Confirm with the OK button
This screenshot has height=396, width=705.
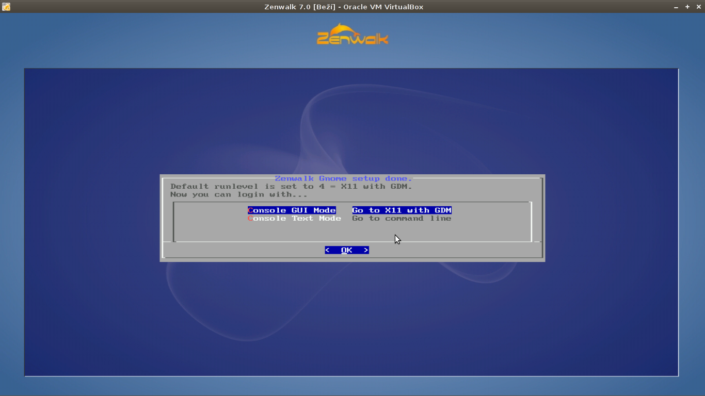click(x=347, y=250)
